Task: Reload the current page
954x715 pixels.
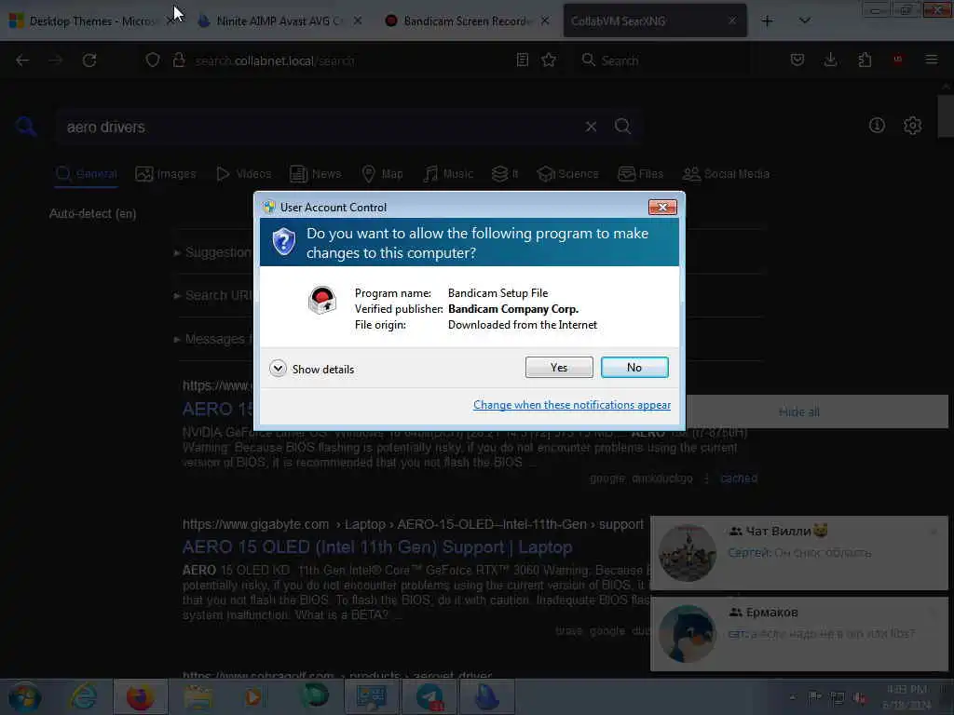Action: pos(89,61)
